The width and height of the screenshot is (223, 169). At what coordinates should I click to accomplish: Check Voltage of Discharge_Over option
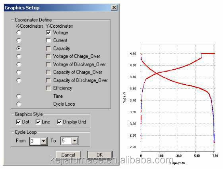pos(48,65)
